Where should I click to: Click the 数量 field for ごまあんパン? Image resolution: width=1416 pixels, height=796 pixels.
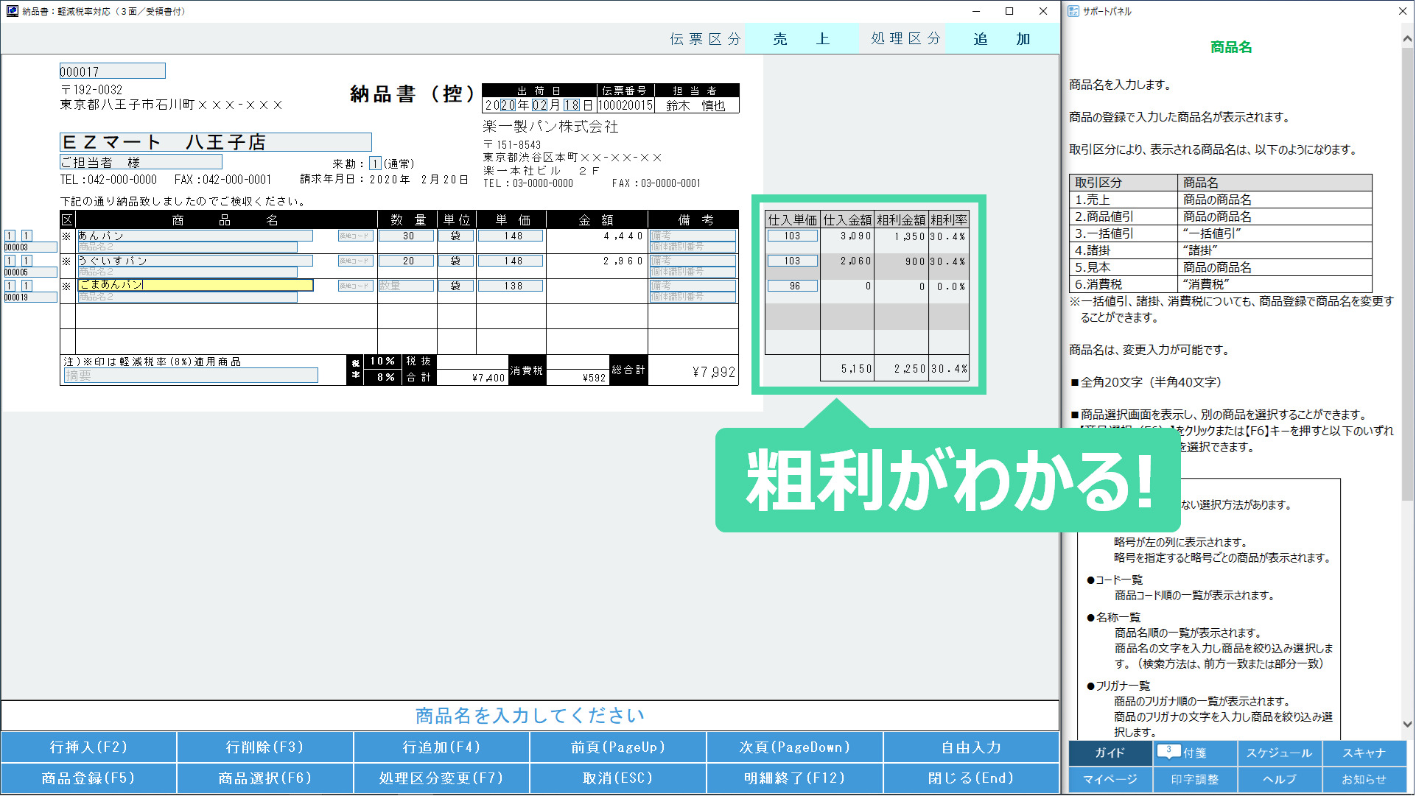pyautogui.click(x=406, y=286)
